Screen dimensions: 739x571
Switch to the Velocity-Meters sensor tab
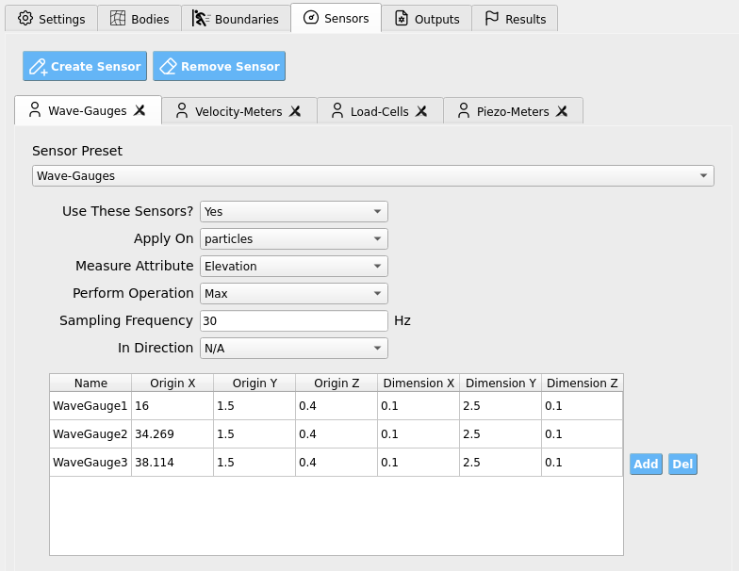pyautogui.click(x=239, y=111)
